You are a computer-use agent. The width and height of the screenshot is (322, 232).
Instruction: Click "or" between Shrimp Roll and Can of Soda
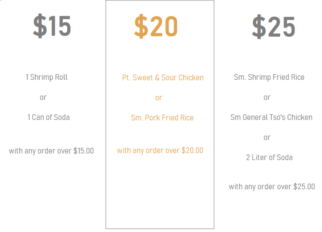[43, 97]
